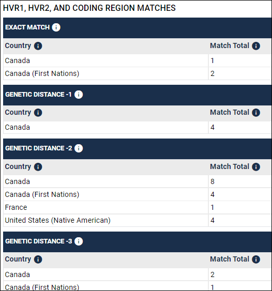
Task: Open the info icon beside GENETIC DISTANCE -3
Action: (x=79, y=241)
